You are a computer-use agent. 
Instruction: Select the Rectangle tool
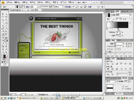[6, 23]
